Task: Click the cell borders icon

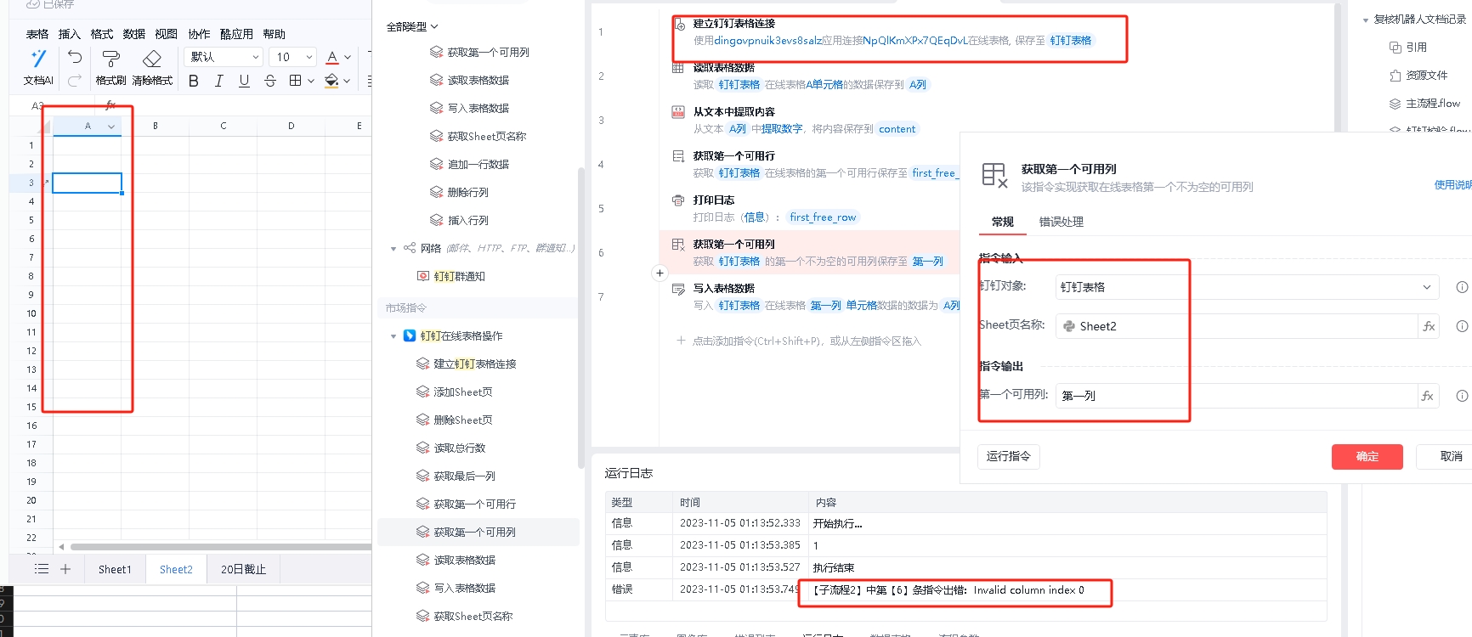Action: click(295, 81)
